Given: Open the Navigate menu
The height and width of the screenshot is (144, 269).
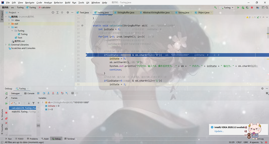Looking at the screenshot, I should coord(30,3).
